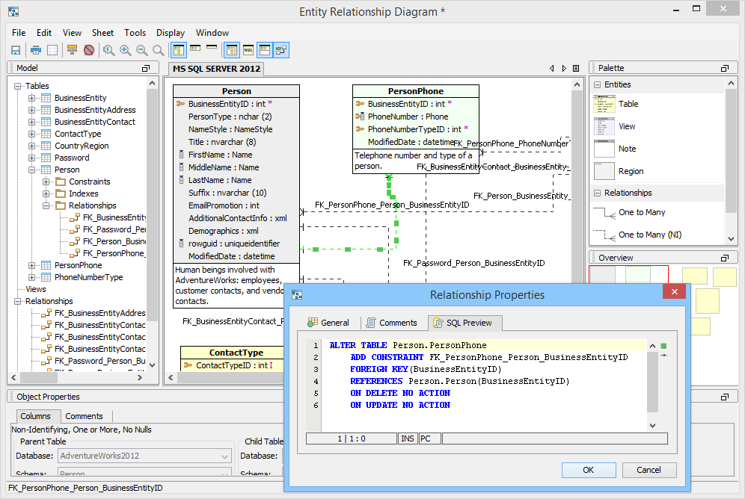Image resolution: width=745 pixels, height=499 pixels.
Task: Expand the Constraints folder under Person
Action: point(46,182)
